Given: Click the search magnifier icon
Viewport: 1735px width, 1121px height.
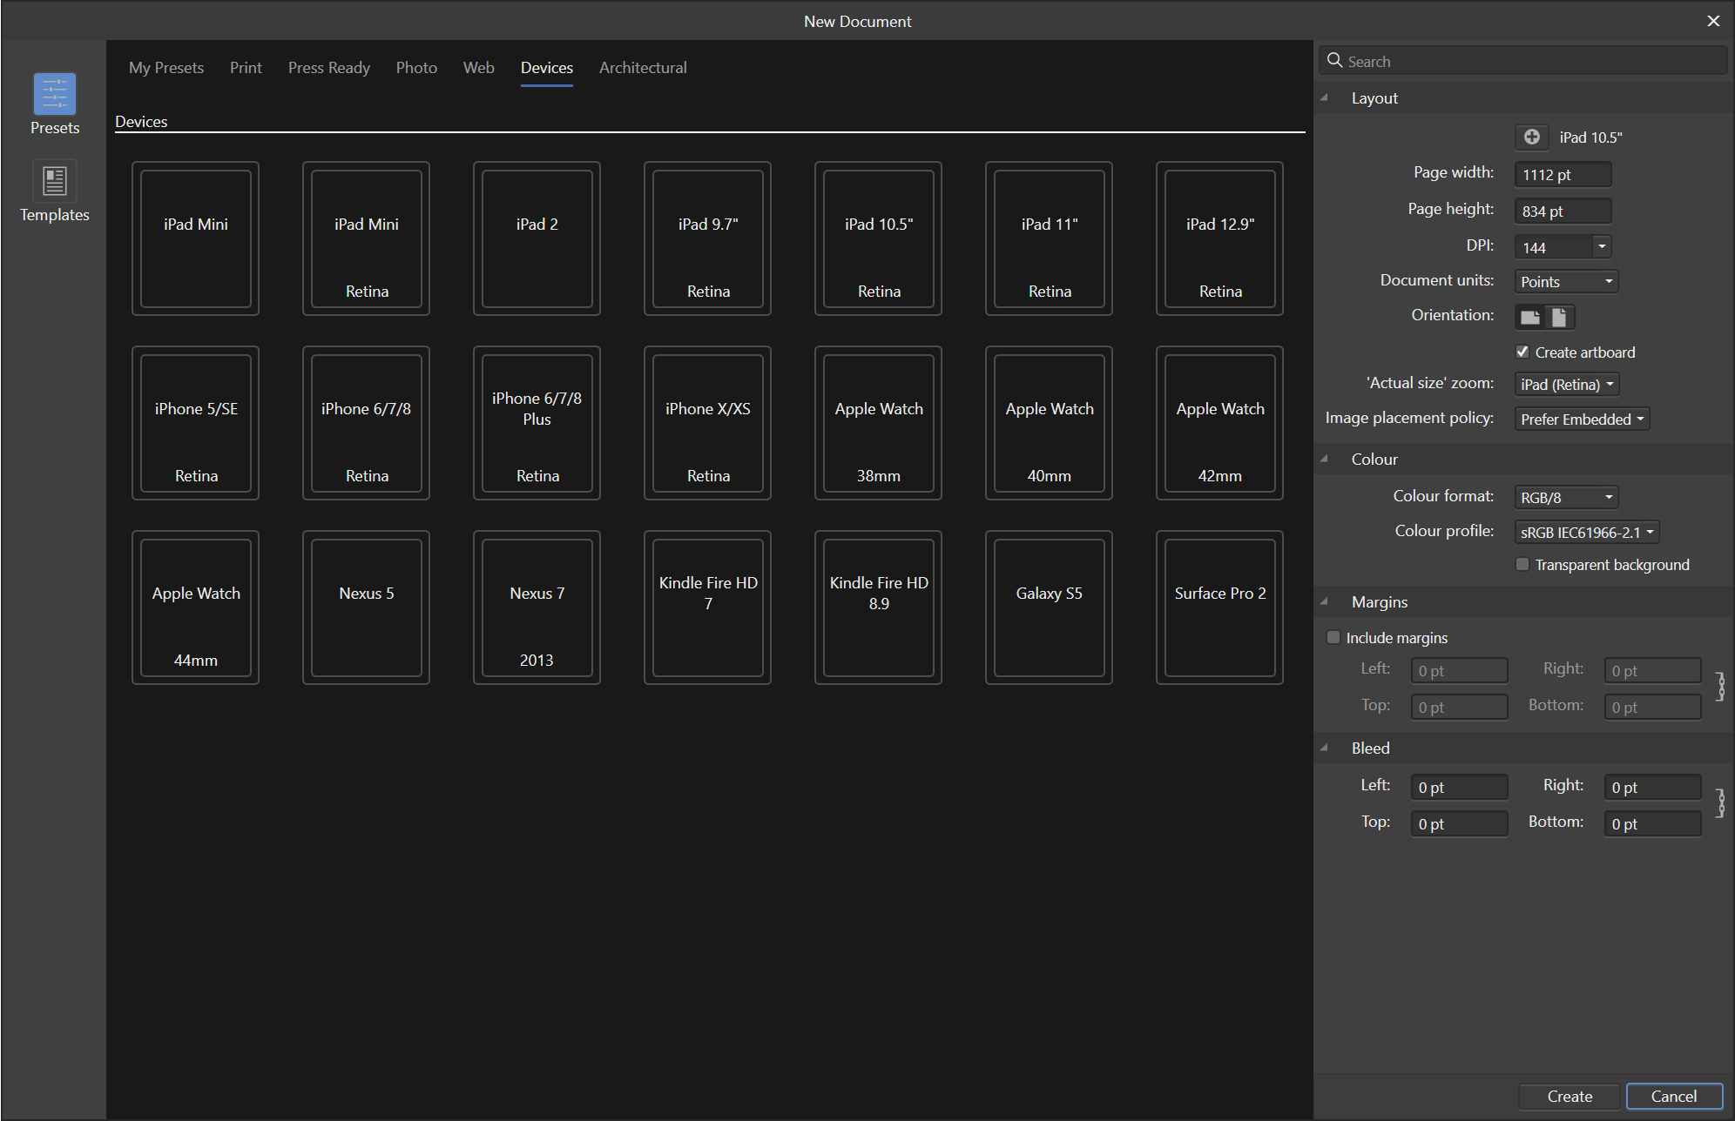Looking at the screenshot, I should (1334, 60).
